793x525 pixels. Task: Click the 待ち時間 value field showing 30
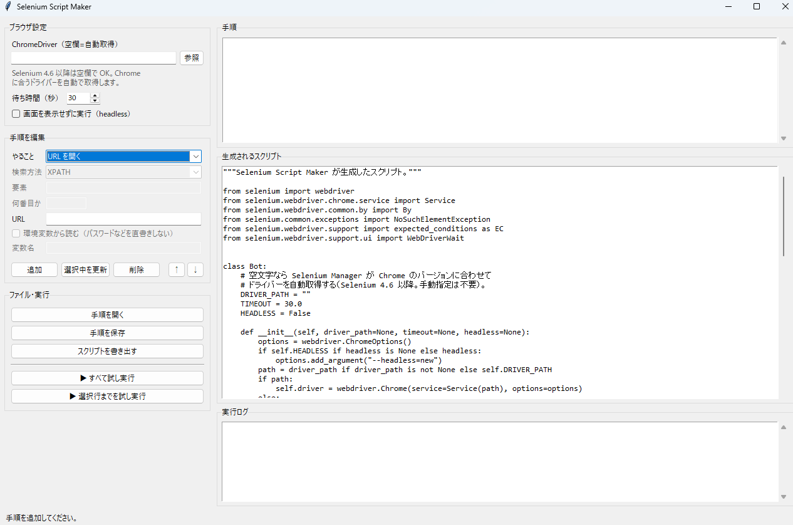pos(79,98)
